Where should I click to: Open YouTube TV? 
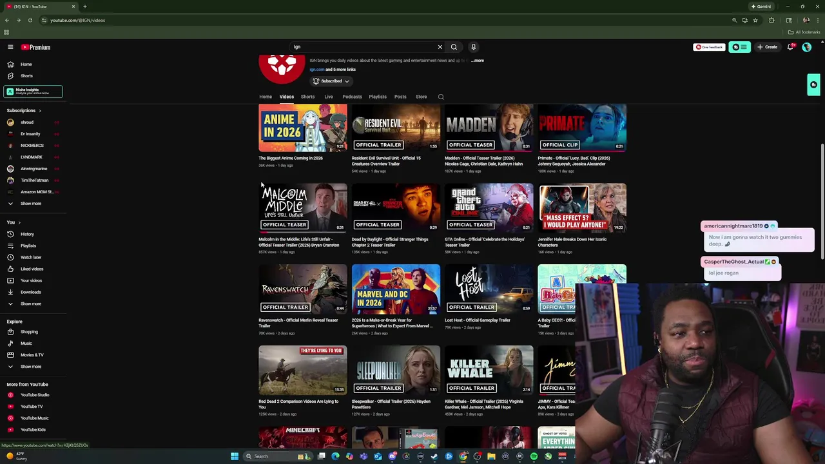32,407
